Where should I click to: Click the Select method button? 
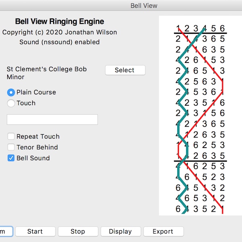tap(125, 70)
